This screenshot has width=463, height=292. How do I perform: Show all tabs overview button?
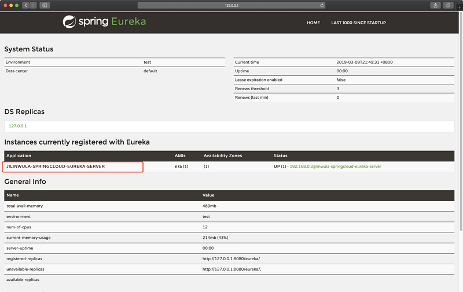[x=448, y=5]
